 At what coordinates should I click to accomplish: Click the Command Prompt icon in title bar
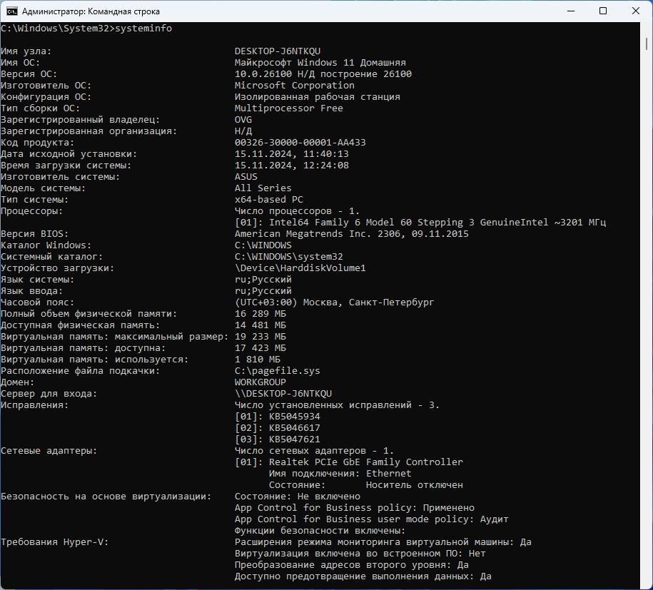(11, 11)
